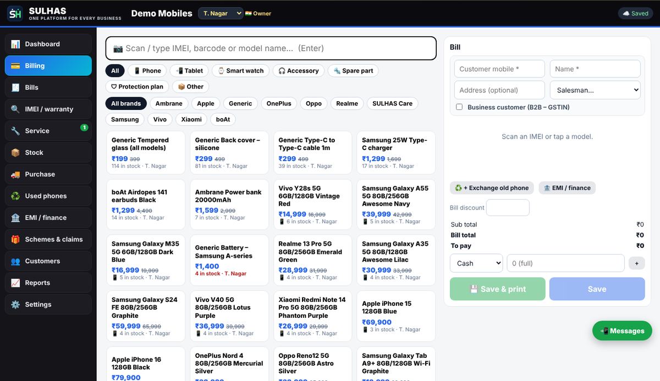Click the Address optional field

coord(499,90)
